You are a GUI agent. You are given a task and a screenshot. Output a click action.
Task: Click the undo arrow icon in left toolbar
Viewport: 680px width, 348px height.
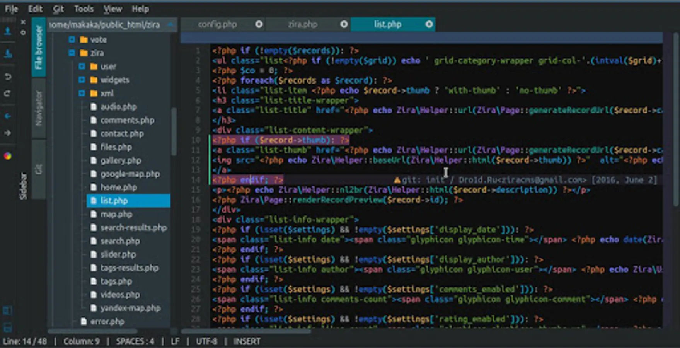pos(8,77)
